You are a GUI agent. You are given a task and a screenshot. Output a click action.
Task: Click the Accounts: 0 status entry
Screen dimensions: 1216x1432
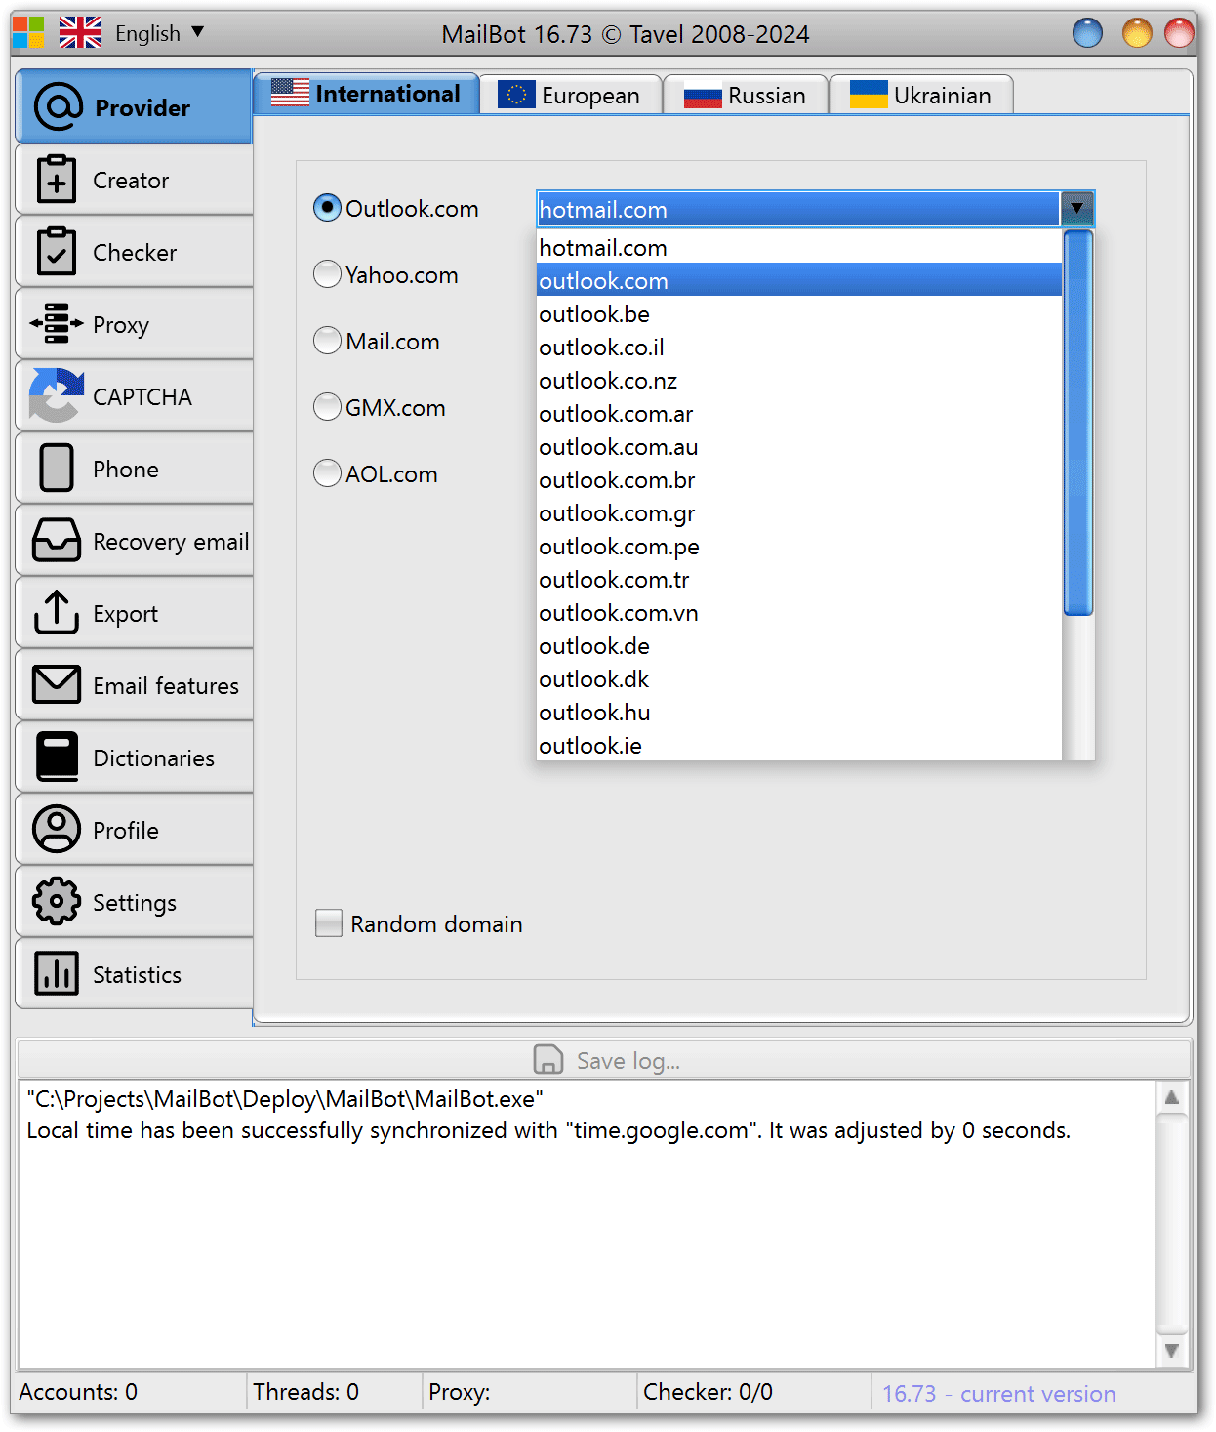coord(78,1392)
